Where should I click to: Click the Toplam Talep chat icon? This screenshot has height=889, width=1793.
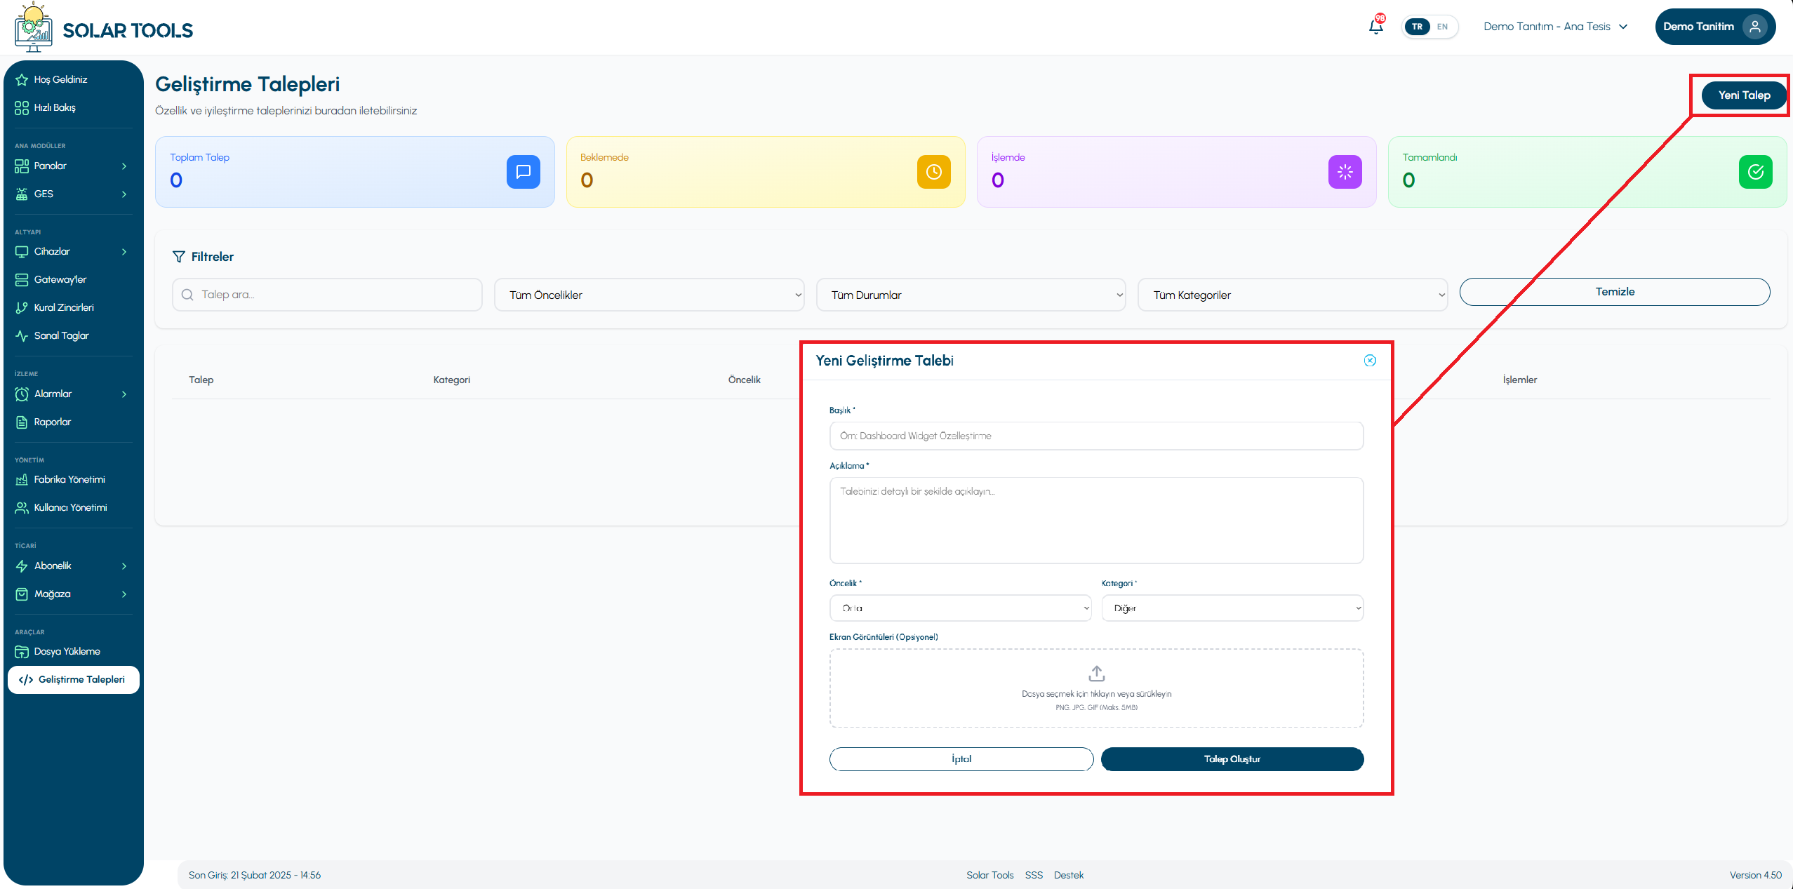tap(523, 172)
